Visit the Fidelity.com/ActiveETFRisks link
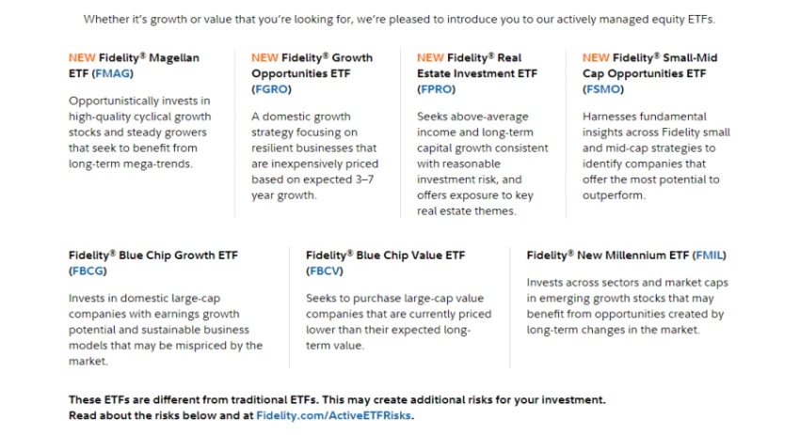The width and height of the screenshot is (800, 435). [333, 415]
